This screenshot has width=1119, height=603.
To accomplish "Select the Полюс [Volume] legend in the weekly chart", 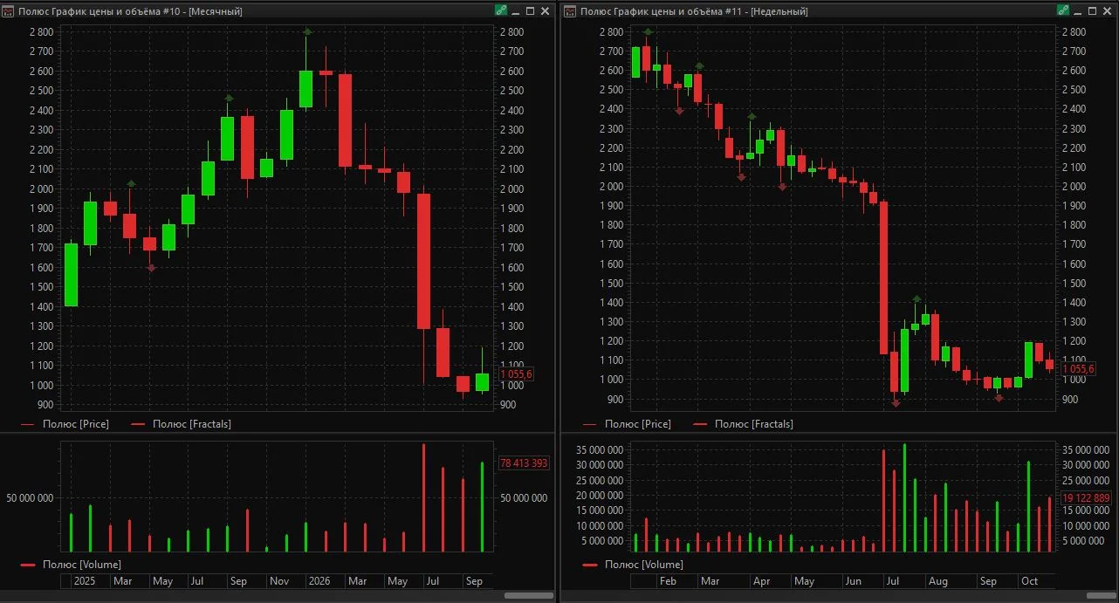I will [x=633, y=565].
